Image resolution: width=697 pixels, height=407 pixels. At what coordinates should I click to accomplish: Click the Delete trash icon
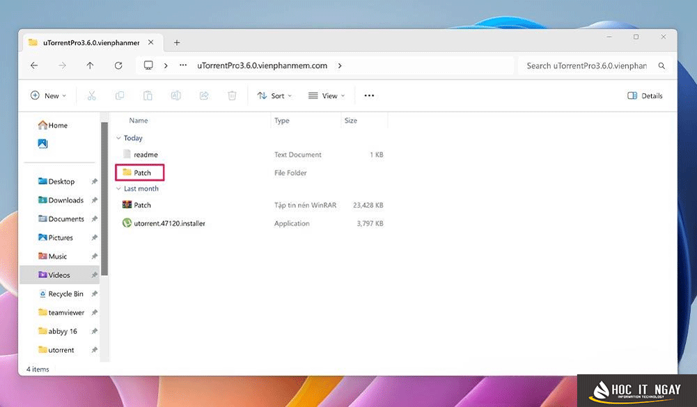click(x=232, y=95)
